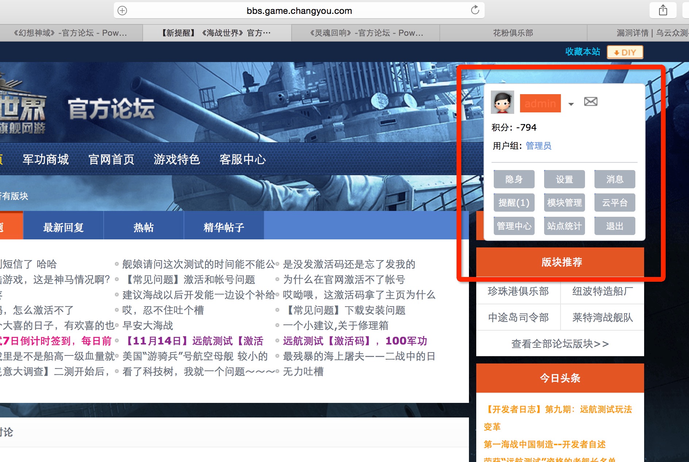
Task: Click the bbs.game.changyou.com address field
Action: (299, 11)
